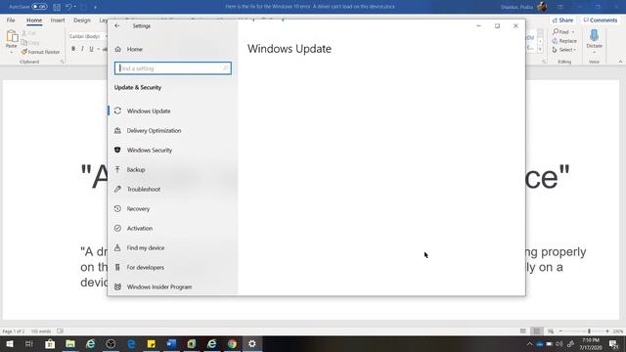Open the Backup settings page

click(136, 169)
